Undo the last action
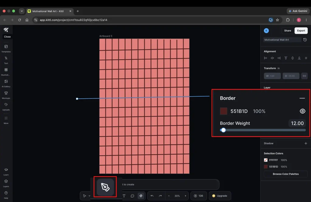The height and width of the screenshot is (202, 311). coord(152,196)
